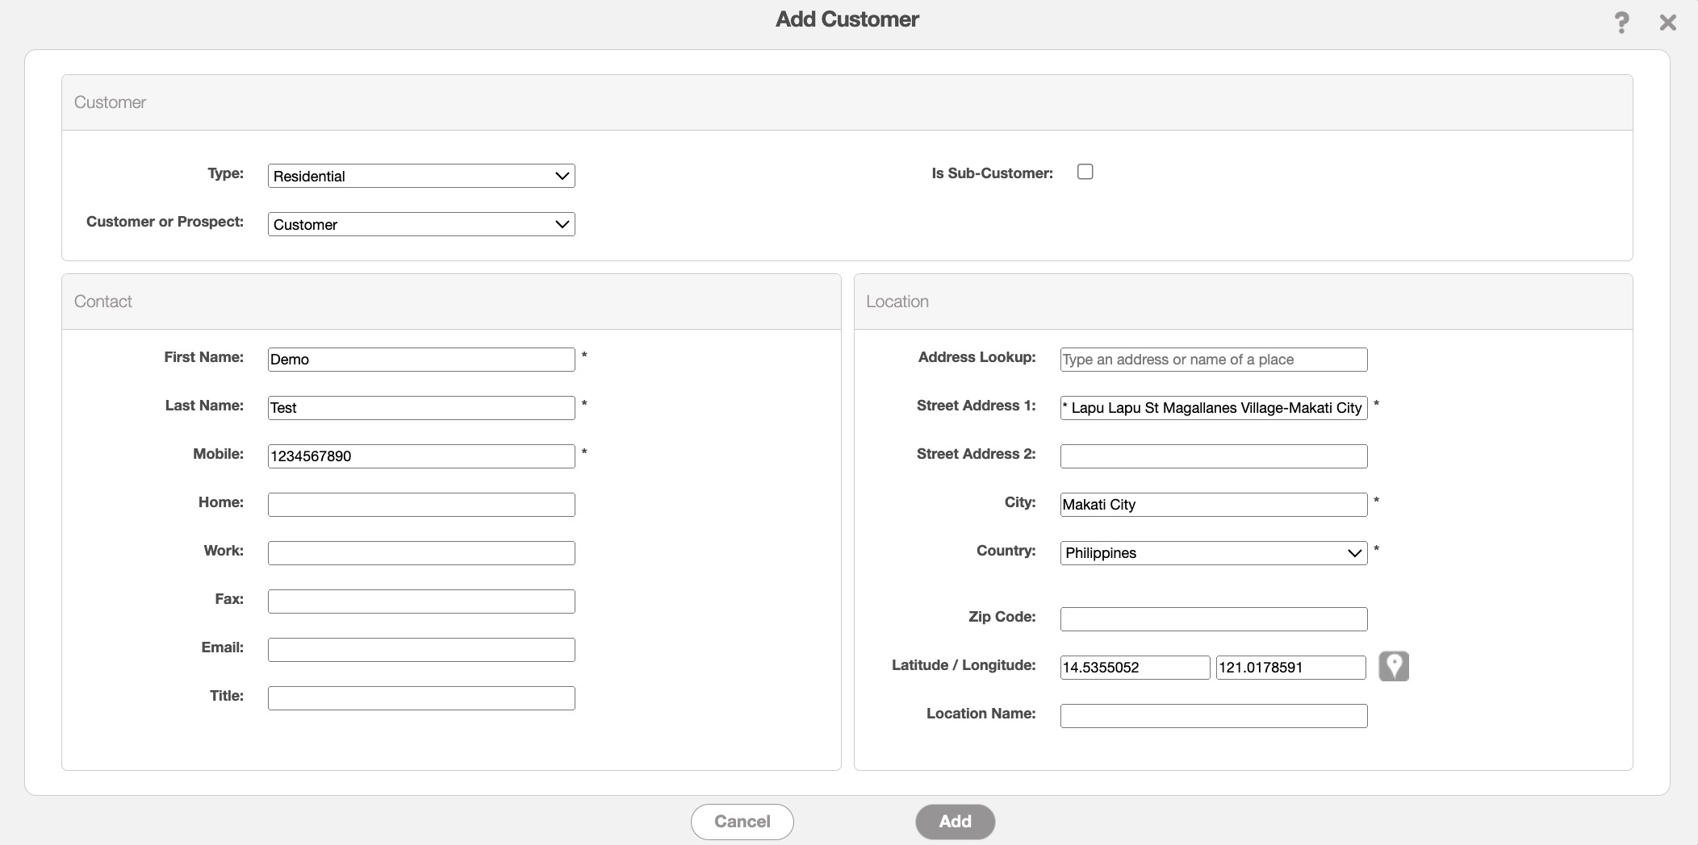
Task: Focus the Address Lookup search field
Action: coord(1213,360)
